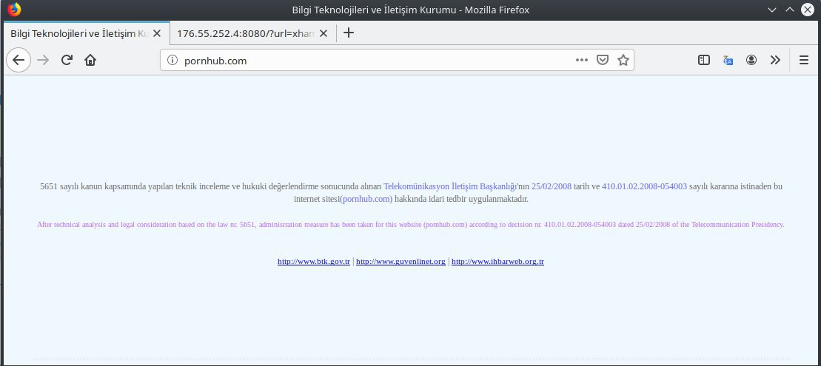
Task: Open the Firefox home page
Action: click(x=90, y=60)
